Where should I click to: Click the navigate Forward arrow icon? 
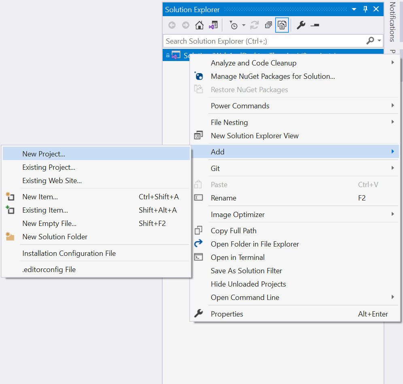186,25
